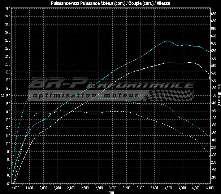The height and width of the screenshot is (194, 221).
Task: Click the 270 value on left axis
Action: [8, 8]
